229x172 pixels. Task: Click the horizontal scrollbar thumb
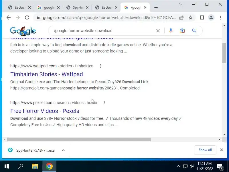(x=79, y=140)
